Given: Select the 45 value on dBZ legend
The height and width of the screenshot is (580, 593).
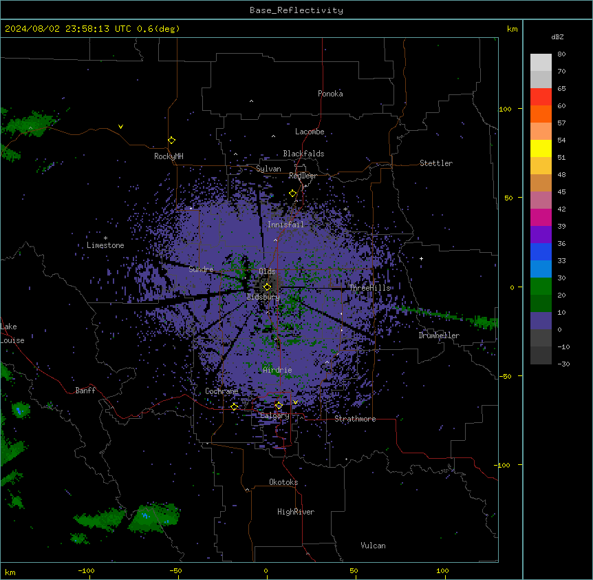Looking at the screenshot, I should 561,191.
